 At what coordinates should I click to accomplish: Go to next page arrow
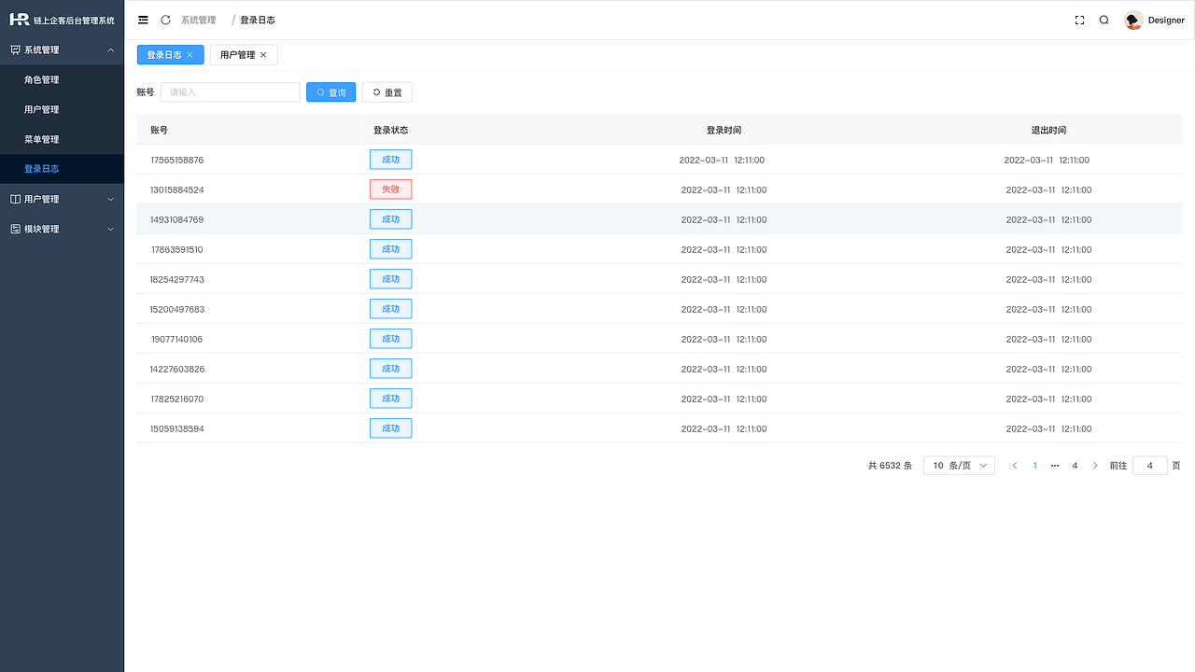1095,466
